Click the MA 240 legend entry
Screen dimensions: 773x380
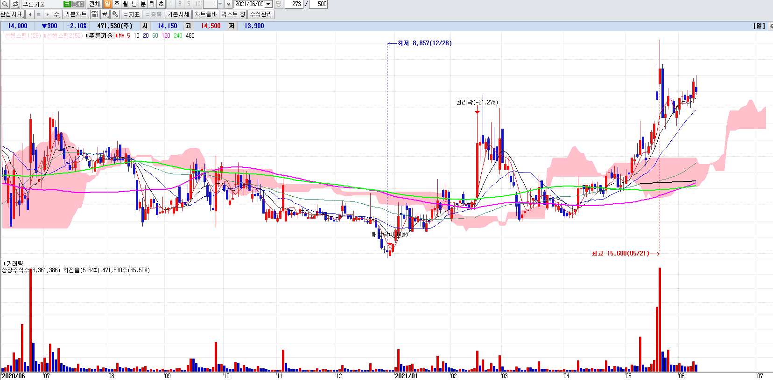[178, 36]
